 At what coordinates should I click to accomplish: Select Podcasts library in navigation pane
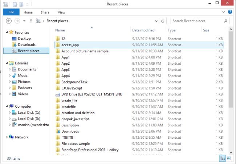point(25,88)
